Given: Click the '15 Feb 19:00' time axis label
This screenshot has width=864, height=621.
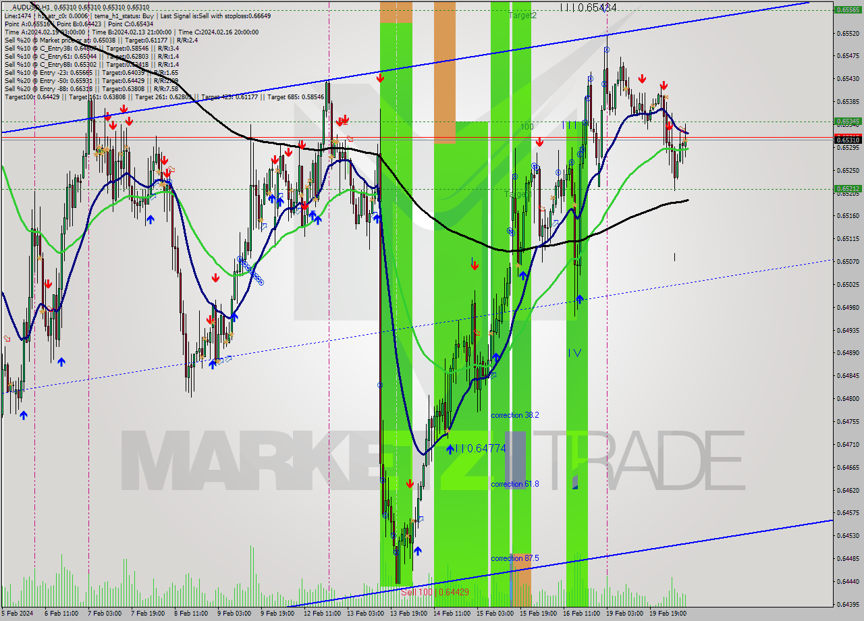Looking at the screenshot, I should point(538,614).
